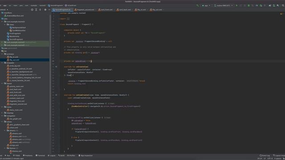Run the app with the green play button
This screenshot has height=160, width=285.
click(x=236, y=6)
